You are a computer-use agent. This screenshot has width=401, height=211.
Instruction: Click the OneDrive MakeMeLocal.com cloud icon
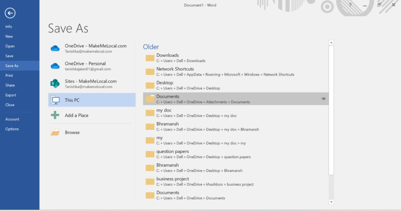tap(55, 48)
